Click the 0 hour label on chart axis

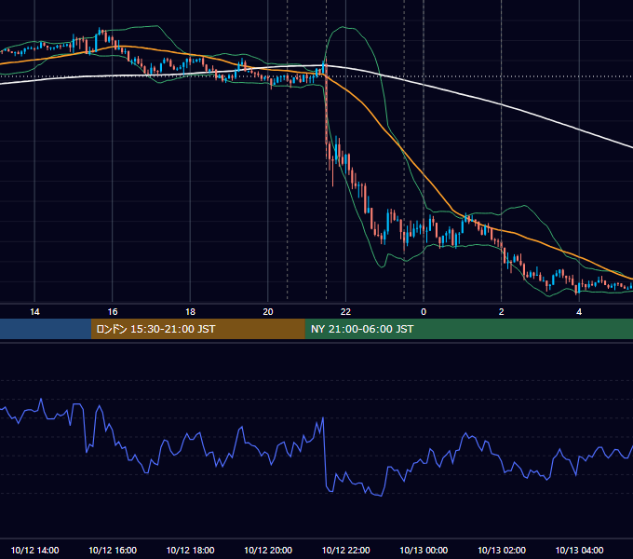point(424,312)
